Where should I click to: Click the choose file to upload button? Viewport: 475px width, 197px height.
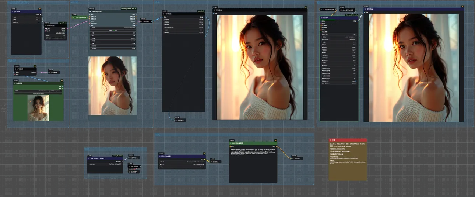38,94
